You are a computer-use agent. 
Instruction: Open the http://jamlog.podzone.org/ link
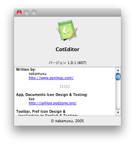pyautogui.click(x=52, y=103)
